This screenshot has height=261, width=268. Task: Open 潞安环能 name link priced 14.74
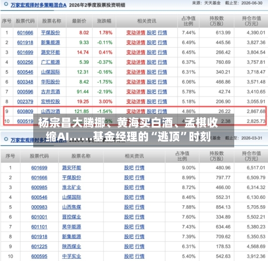coord(50,53)
